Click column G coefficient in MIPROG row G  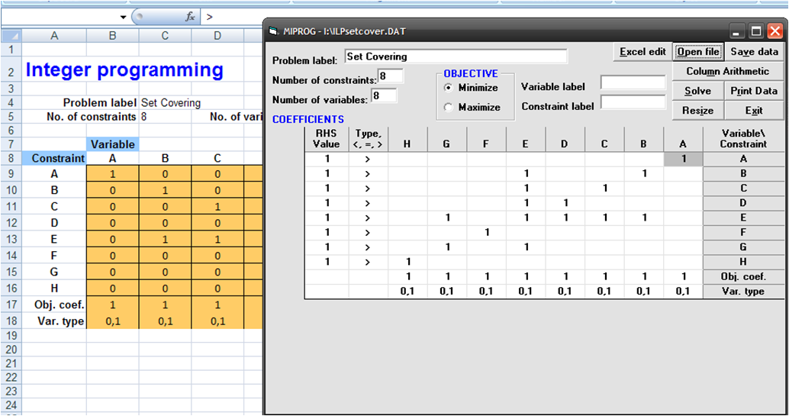446,247
